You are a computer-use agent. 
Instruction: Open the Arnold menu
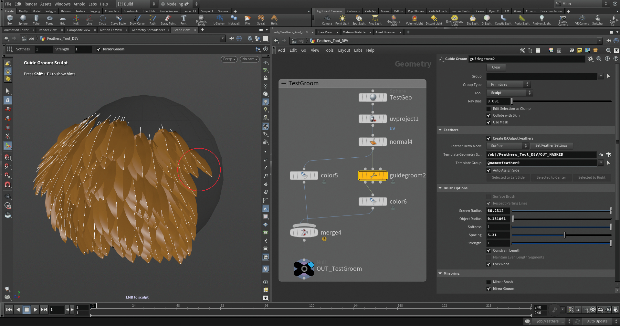tap(79, 4)
